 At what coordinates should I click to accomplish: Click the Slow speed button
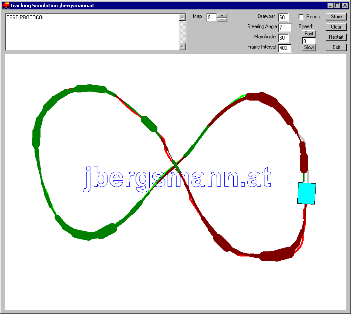(309, 47)
